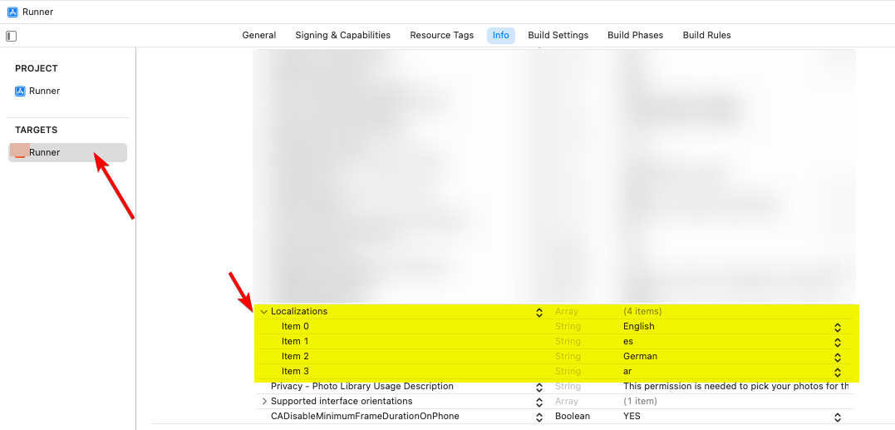Select the Localizations key
The image size is (895, 430).
[x=299, y=311]
